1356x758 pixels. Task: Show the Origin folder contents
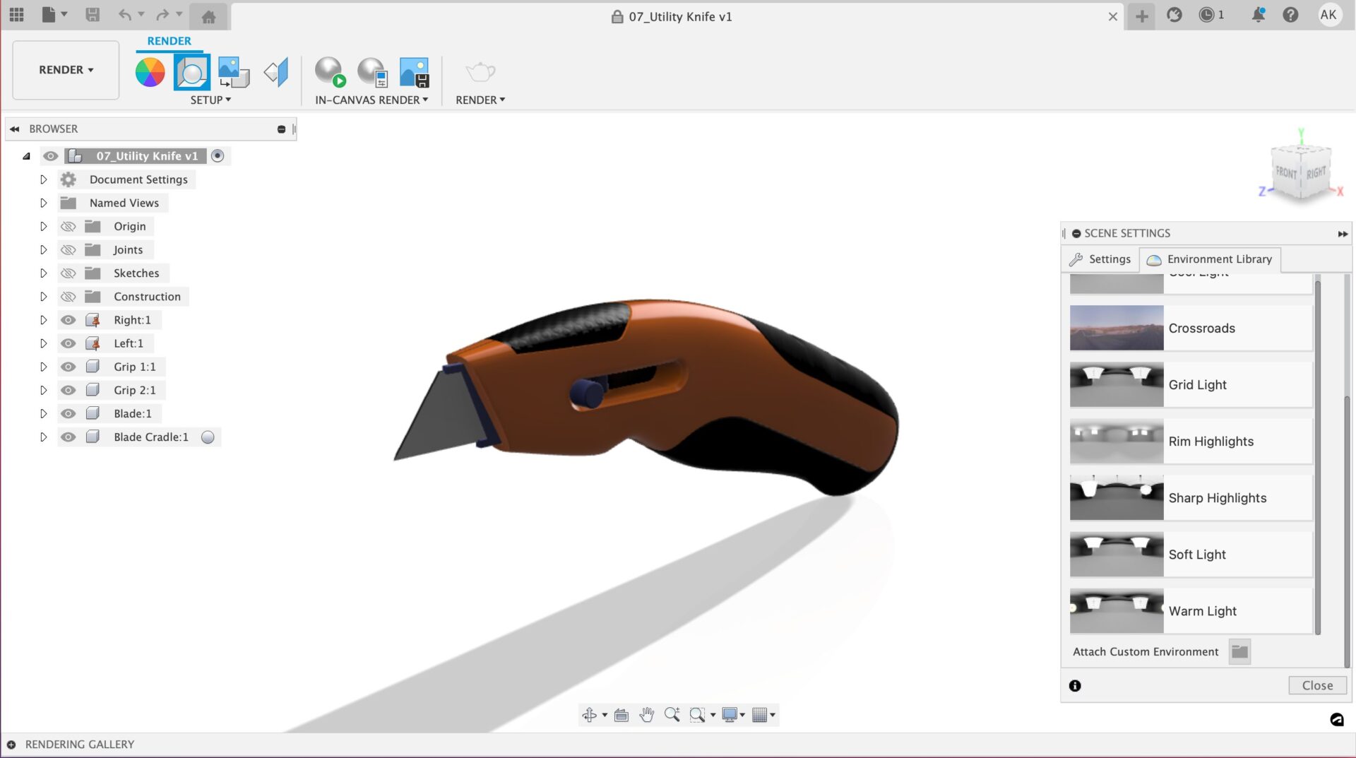point(43,226)
